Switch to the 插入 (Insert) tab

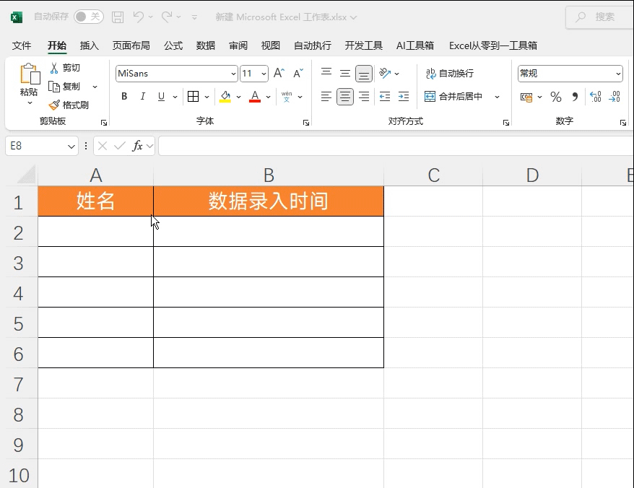coord(90,45)
